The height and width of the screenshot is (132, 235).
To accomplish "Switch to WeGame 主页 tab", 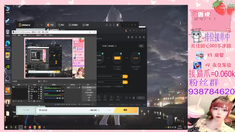I will pos(50,25).
